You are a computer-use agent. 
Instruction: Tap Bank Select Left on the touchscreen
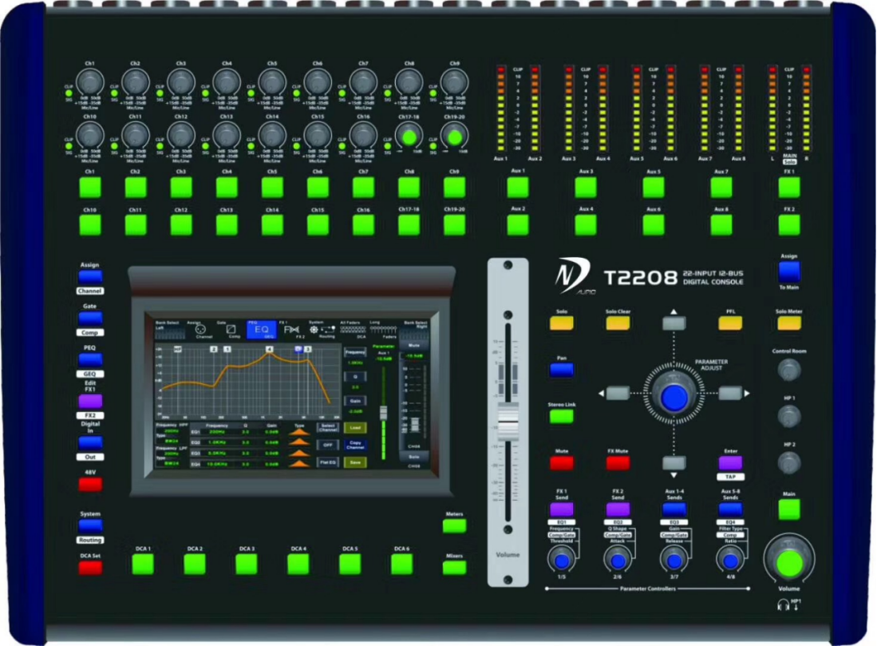(x=170, y=330)
